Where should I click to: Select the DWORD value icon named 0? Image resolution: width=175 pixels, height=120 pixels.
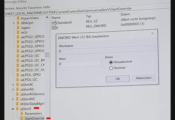point(54,27)
